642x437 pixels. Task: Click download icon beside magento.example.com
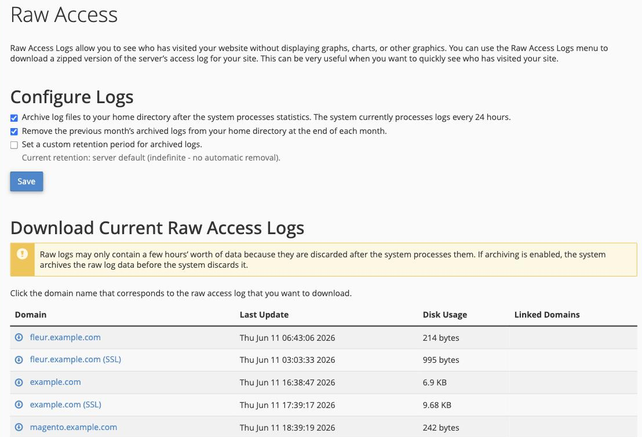[x=19, y=427]
